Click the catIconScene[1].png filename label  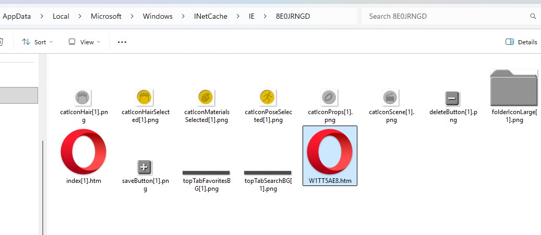coord(391,116)
